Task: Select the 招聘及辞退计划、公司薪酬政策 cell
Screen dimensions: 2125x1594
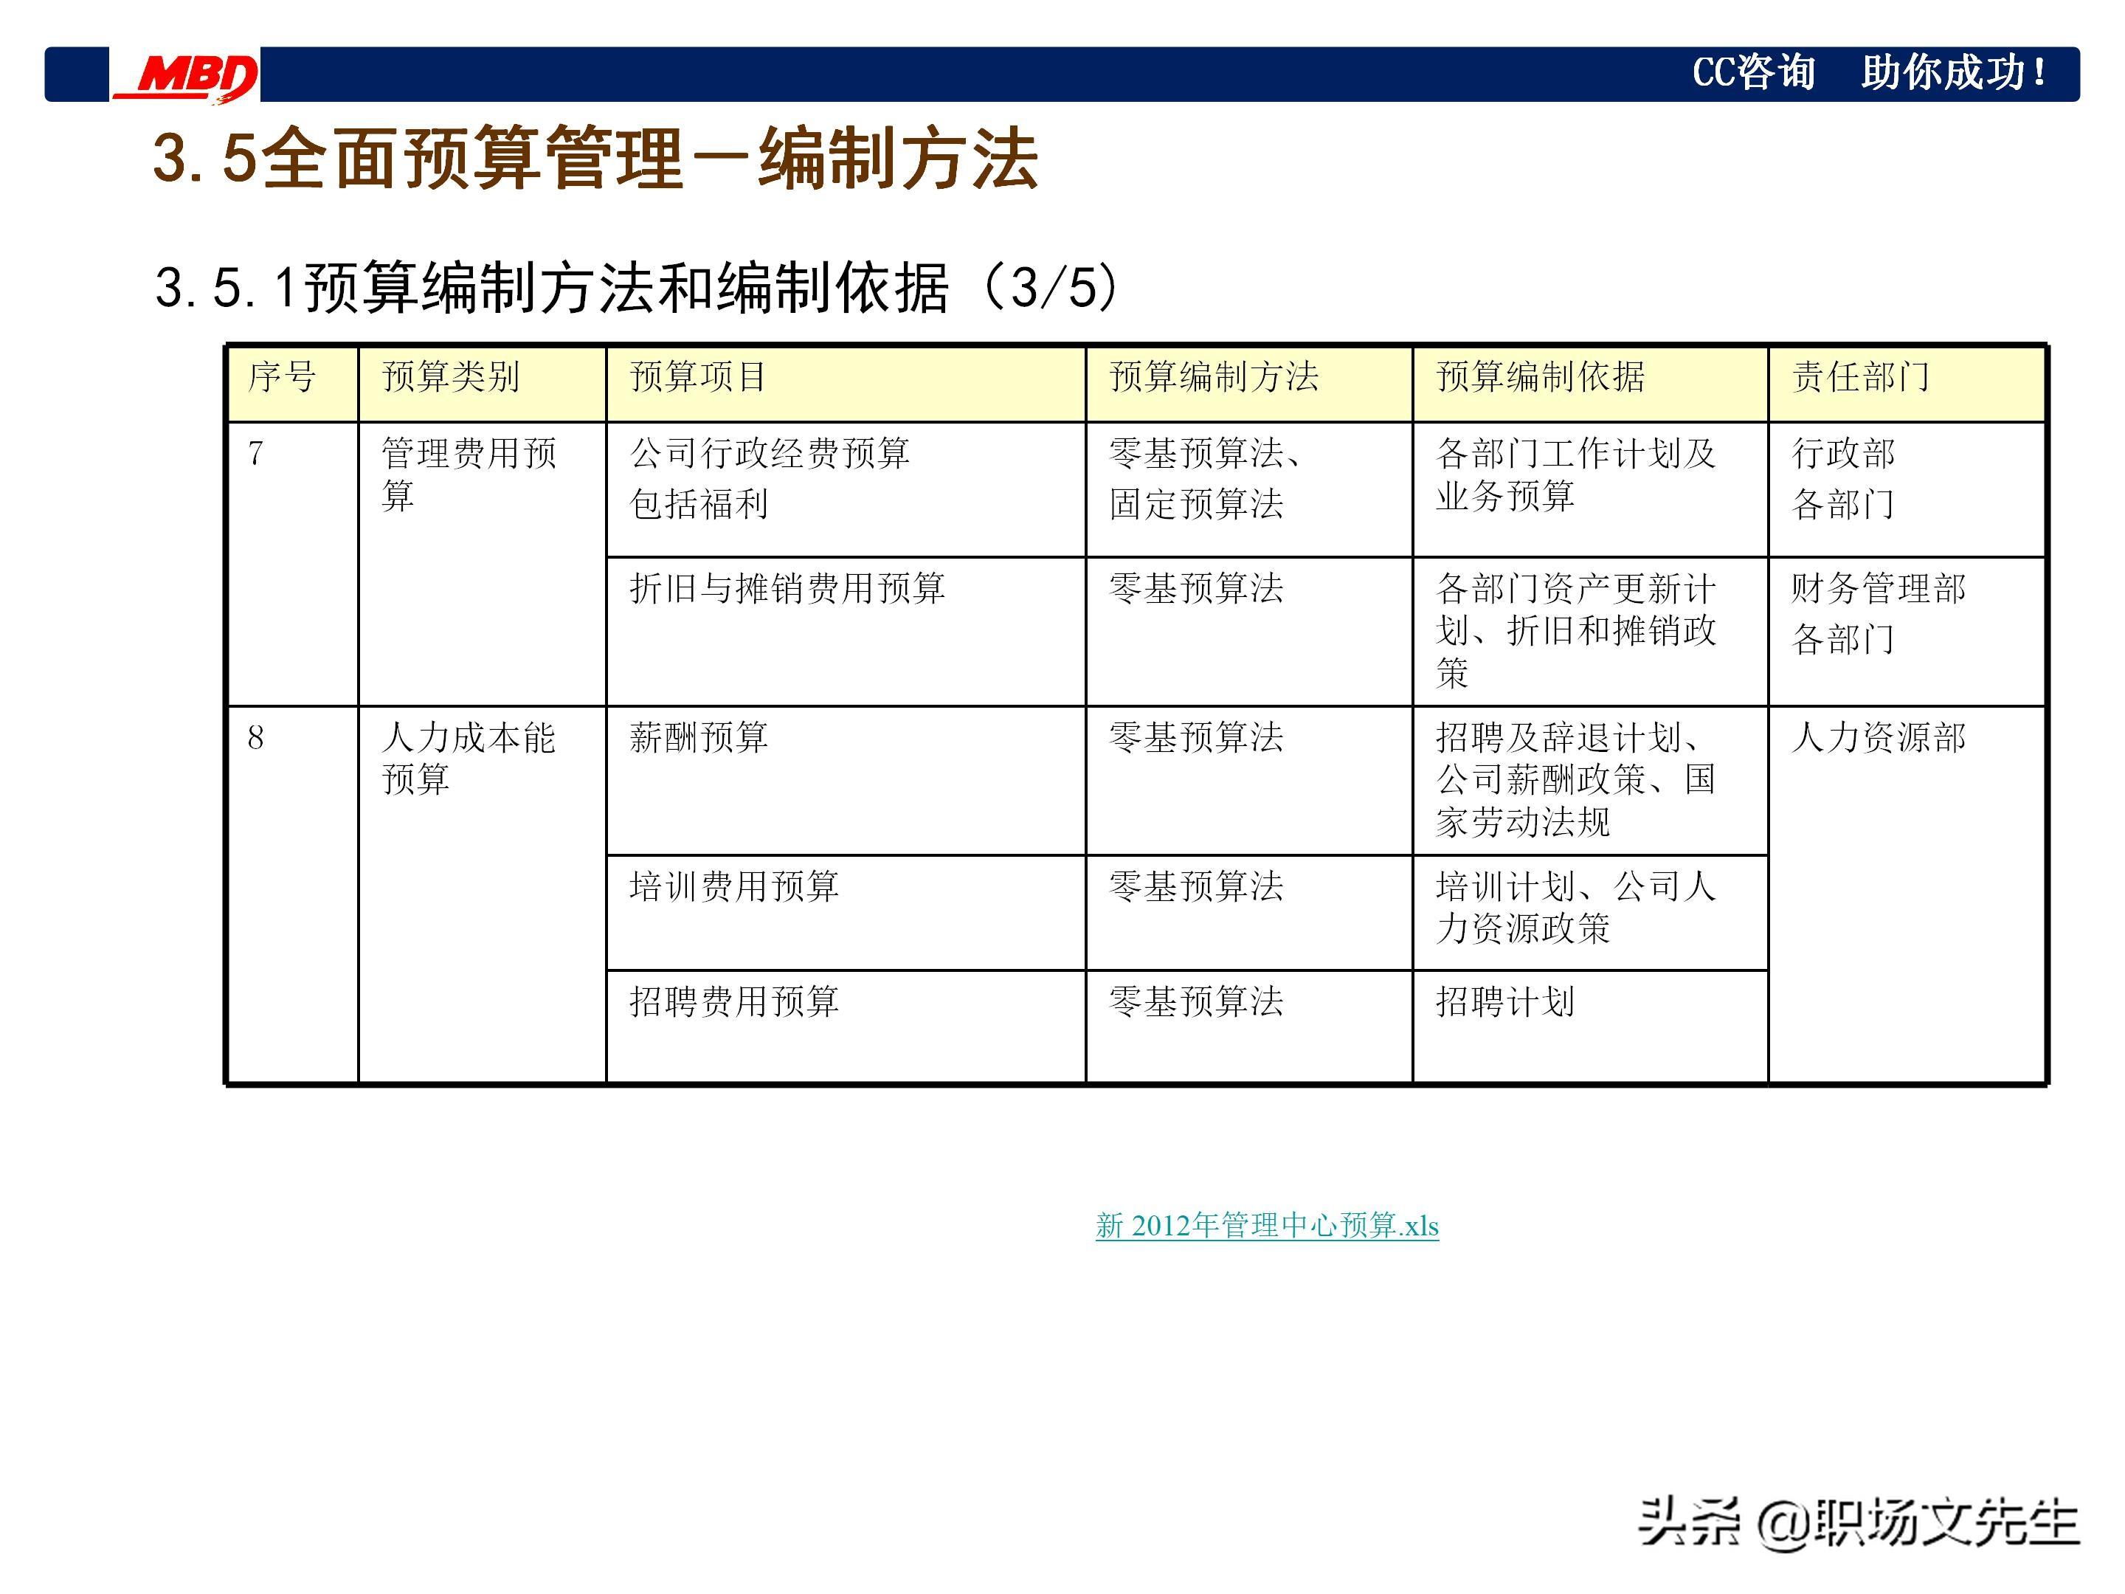Action: tap(1590, 780)
